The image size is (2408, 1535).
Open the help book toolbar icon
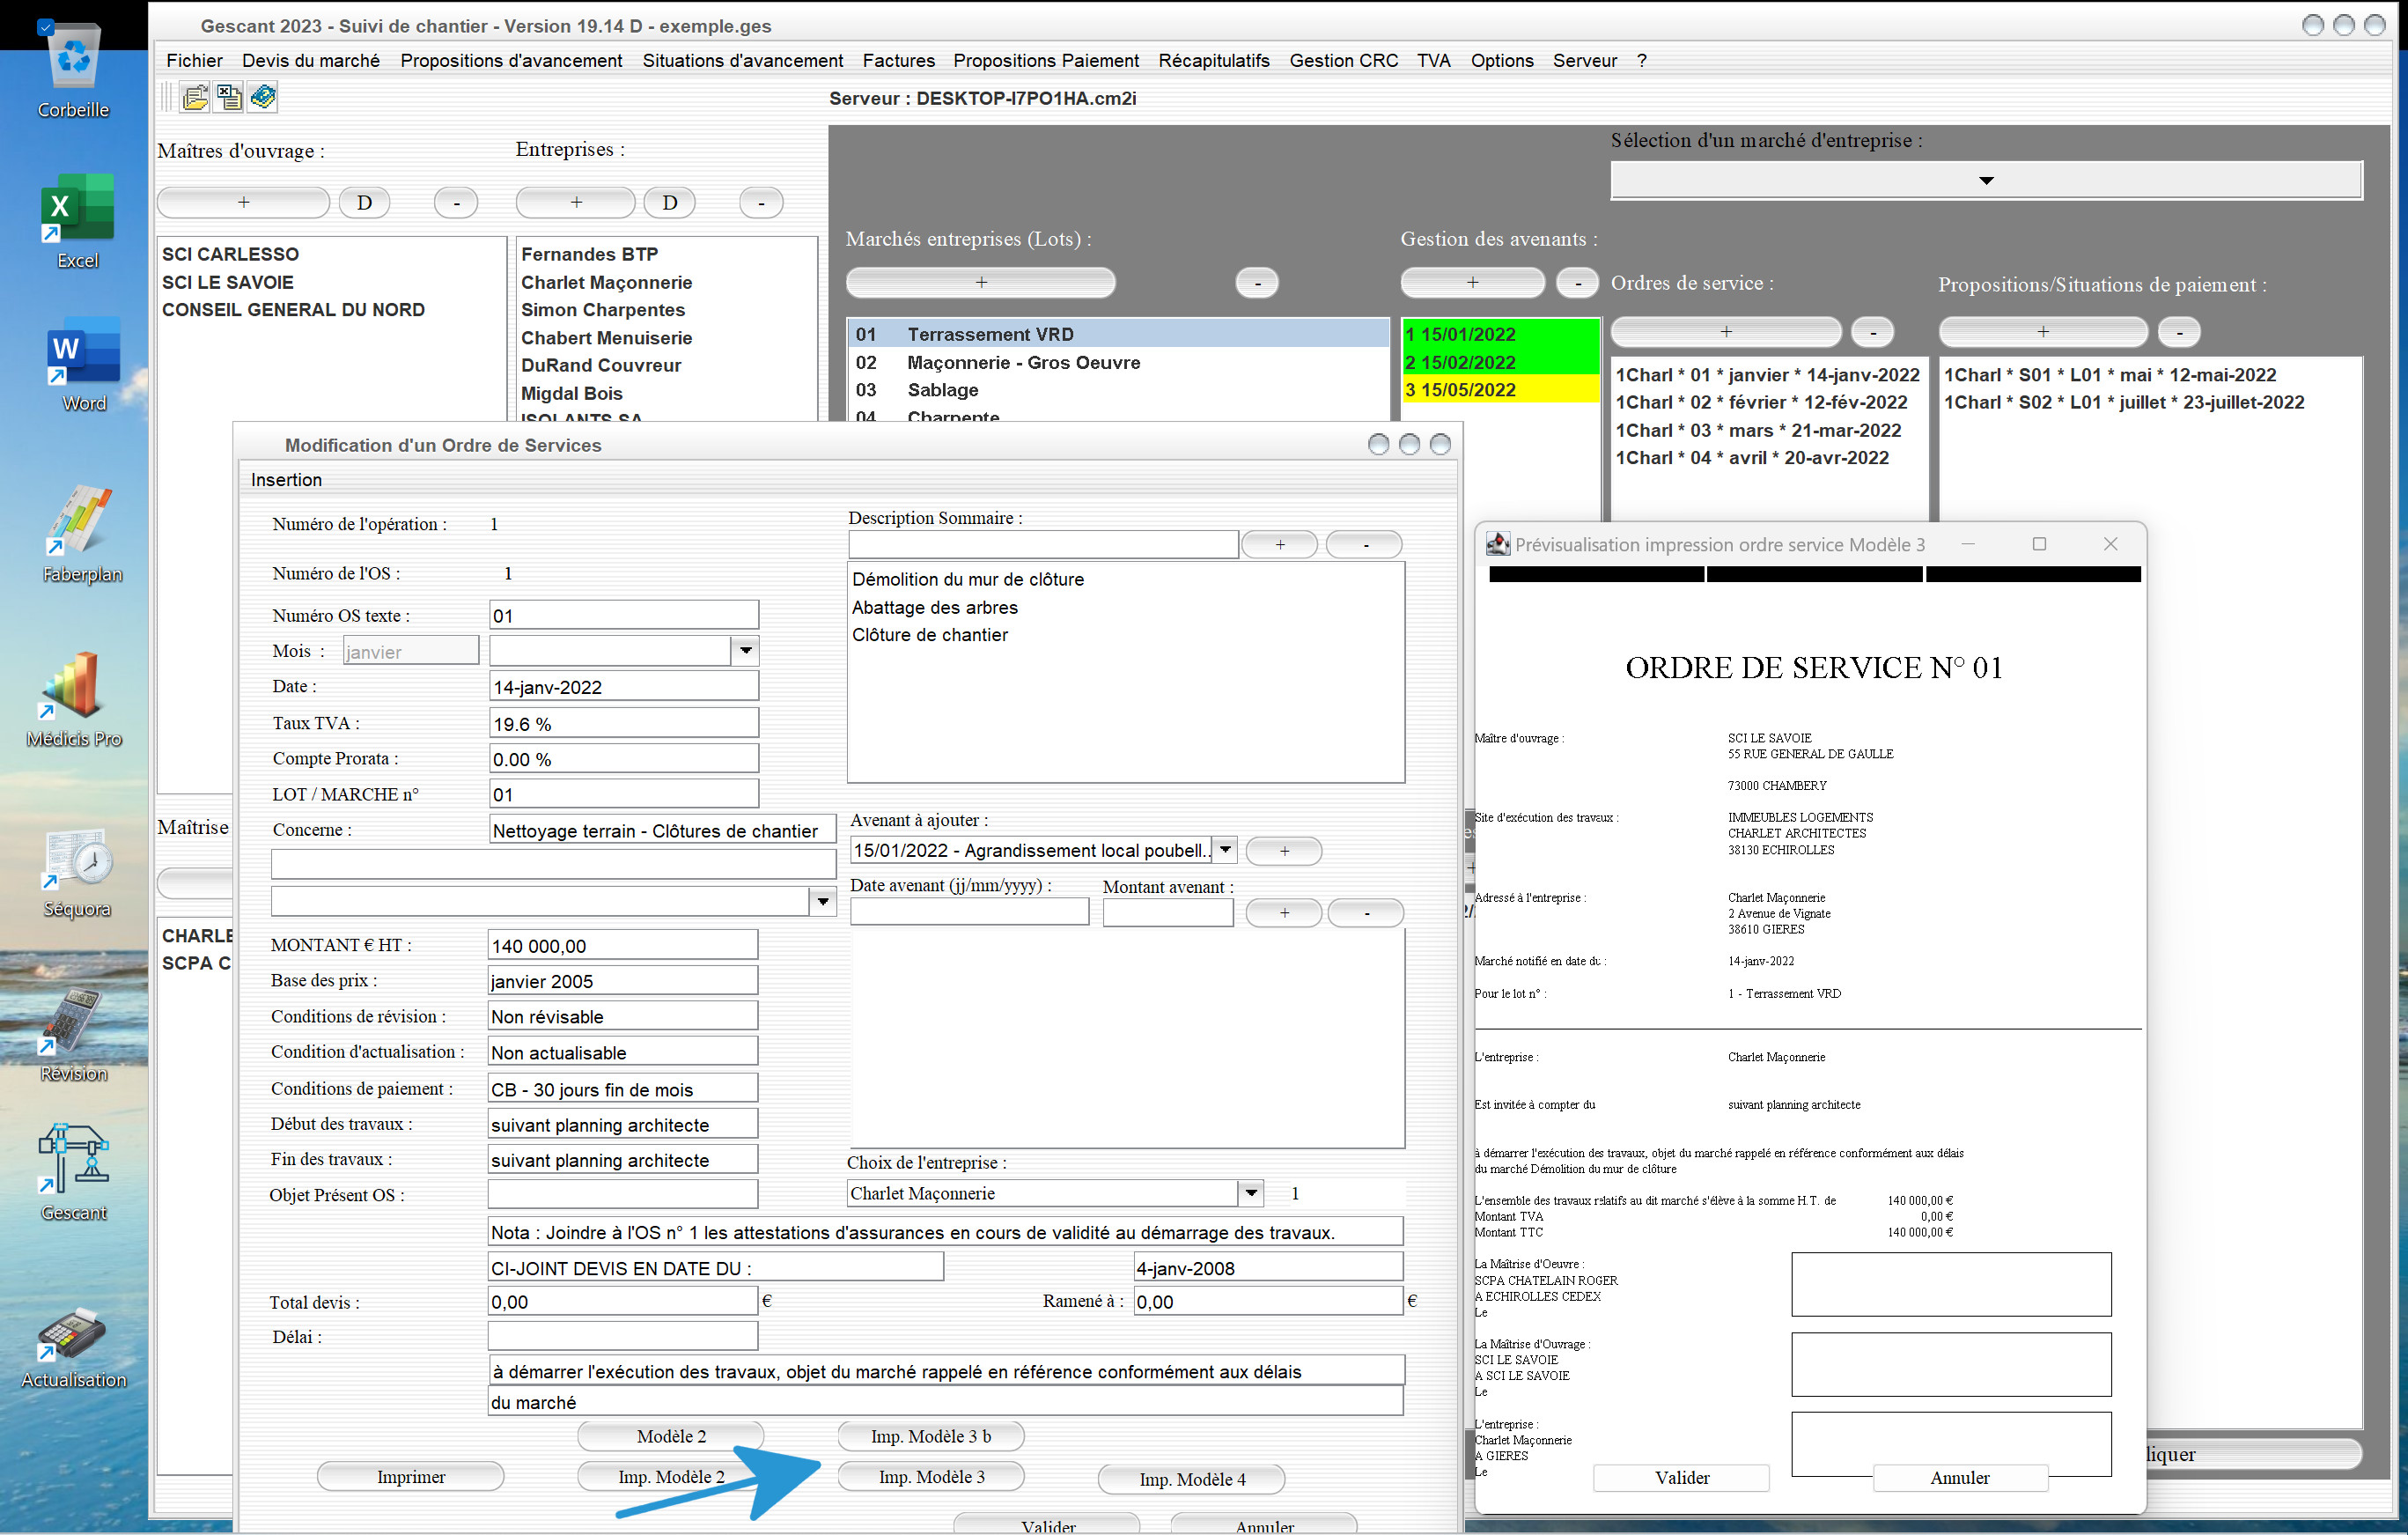[x=263, y=97]
